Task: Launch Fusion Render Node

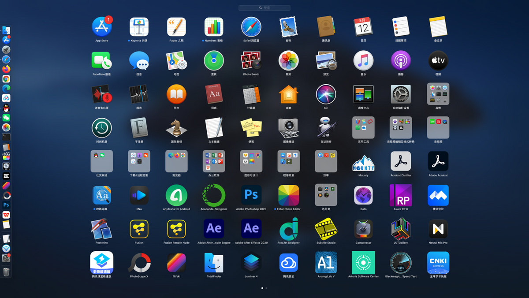Action: coord(176,229)
